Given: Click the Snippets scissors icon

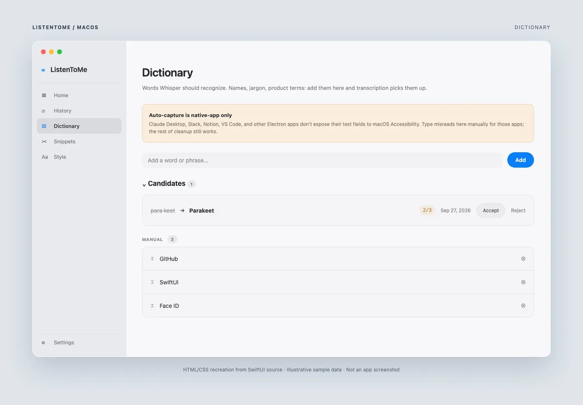Looking at the screenshot, I should (44, 141).
